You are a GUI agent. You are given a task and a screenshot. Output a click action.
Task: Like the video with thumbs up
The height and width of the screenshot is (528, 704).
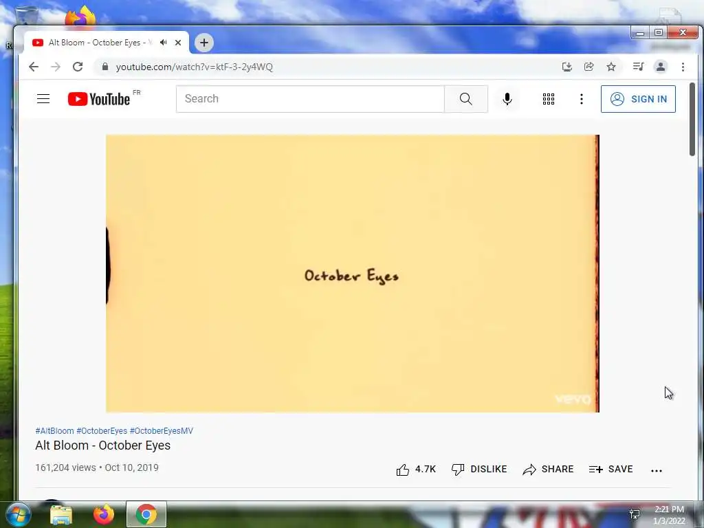click(416, 469)
